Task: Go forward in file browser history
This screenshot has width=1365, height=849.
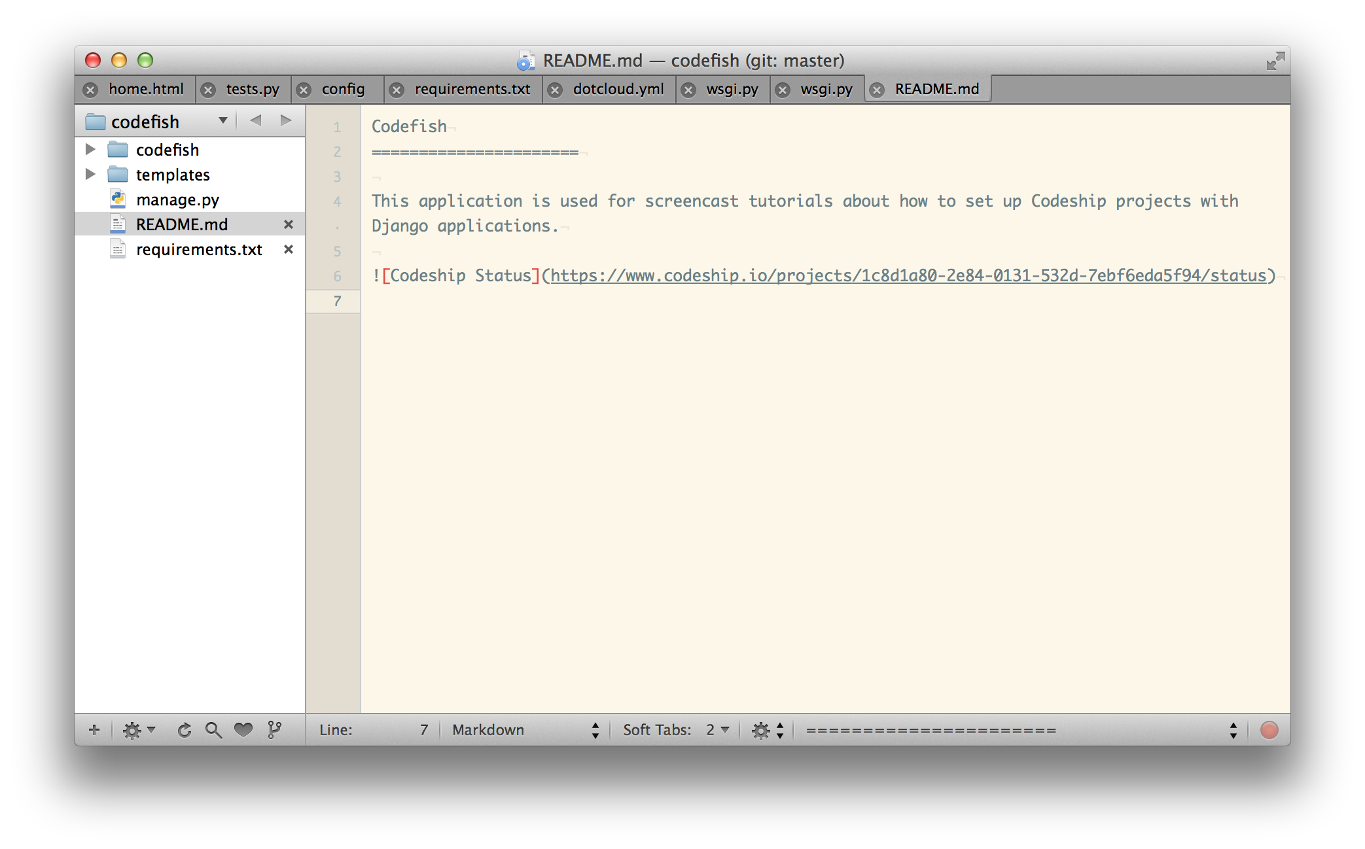Action: (x=286, y=120)
